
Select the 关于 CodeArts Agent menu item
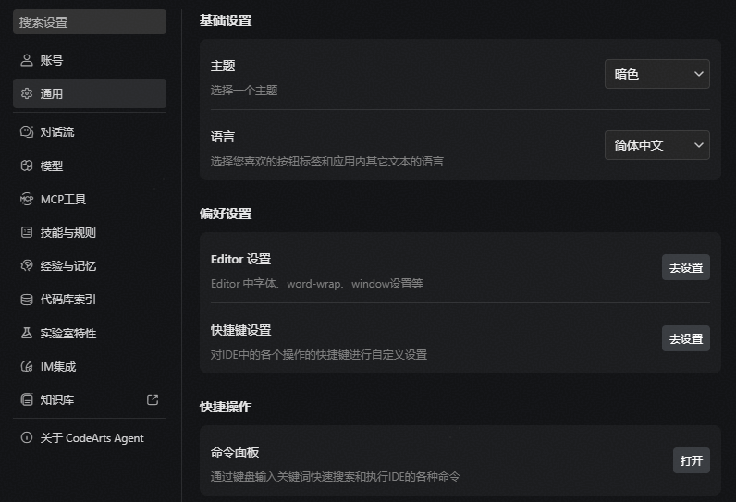click(90, 437)
